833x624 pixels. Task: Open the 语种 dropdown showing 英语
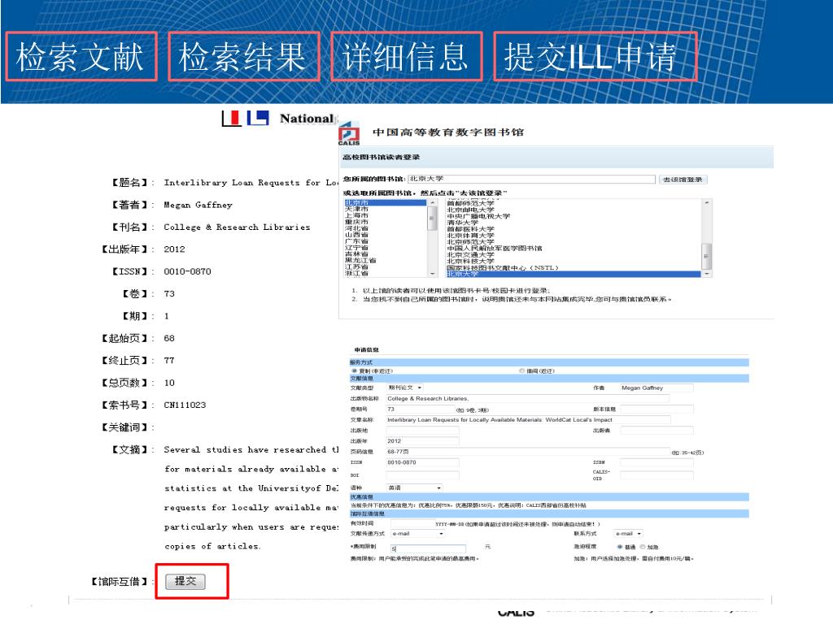(x=414, y=487)
